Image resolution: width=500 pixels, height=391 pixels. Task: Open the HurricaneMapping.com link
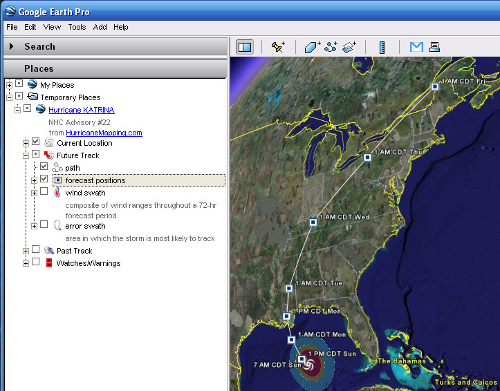(x=104, y=133)
